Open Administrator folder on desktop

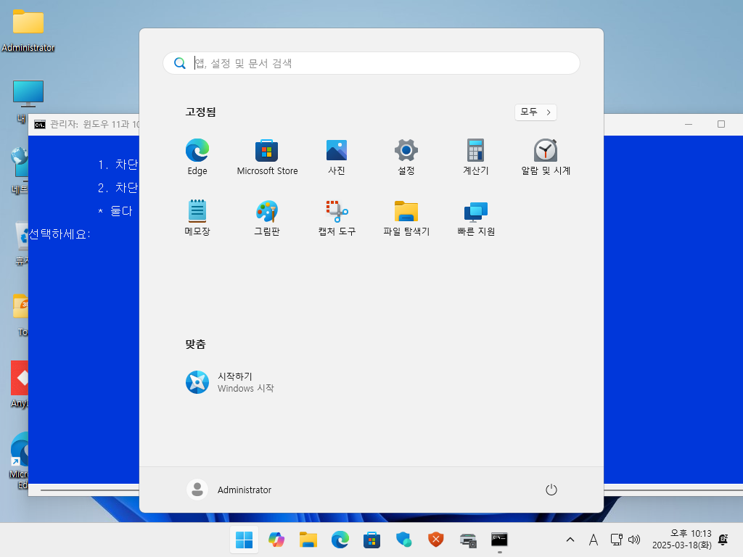coord(28,29)
